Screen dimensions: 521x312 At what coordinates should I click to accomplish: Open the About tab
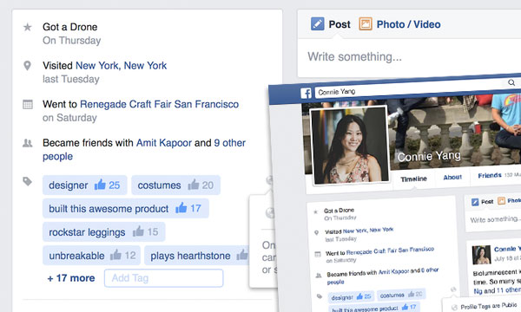click(x=452, y=177)
